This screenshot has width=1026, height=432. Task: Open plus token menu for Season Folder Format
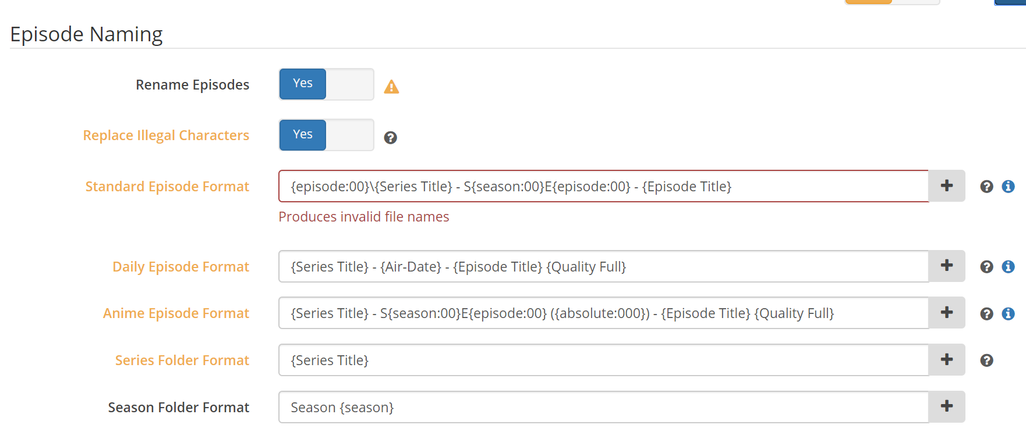point(947,407)
